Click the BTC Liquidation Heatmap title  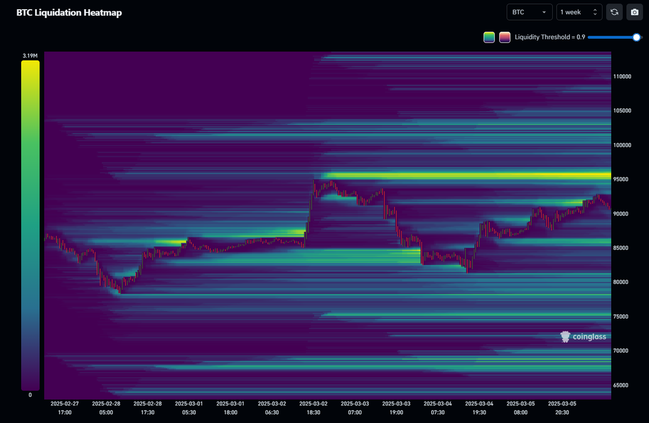(69, 12)
